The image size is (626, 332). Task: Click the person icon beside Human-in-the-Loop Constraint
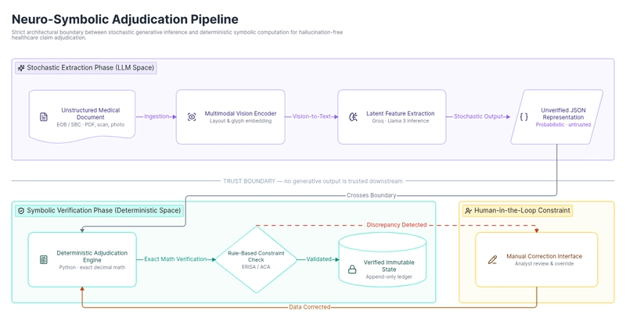[468, 211]
